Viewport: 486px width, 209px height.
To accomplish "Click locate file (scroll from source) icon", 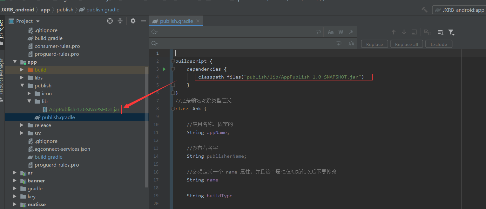I will click(110, 21).
